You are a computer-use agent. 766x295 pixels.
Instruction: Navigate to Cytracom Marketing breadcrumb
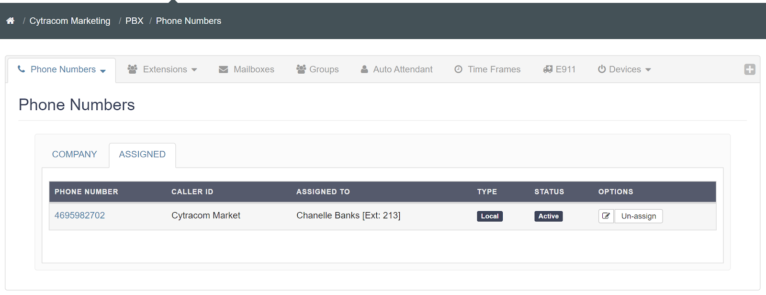pos(70,21)
